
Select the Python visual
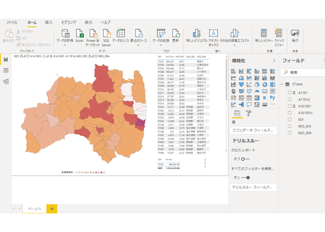273,98
